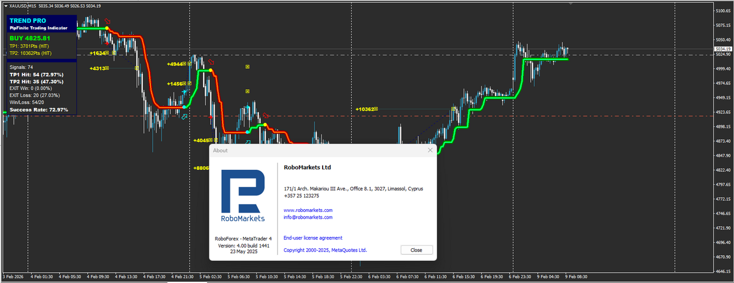Click the 6 Feb 03:30 time axis label
The image size is (734, 283).
380,277
